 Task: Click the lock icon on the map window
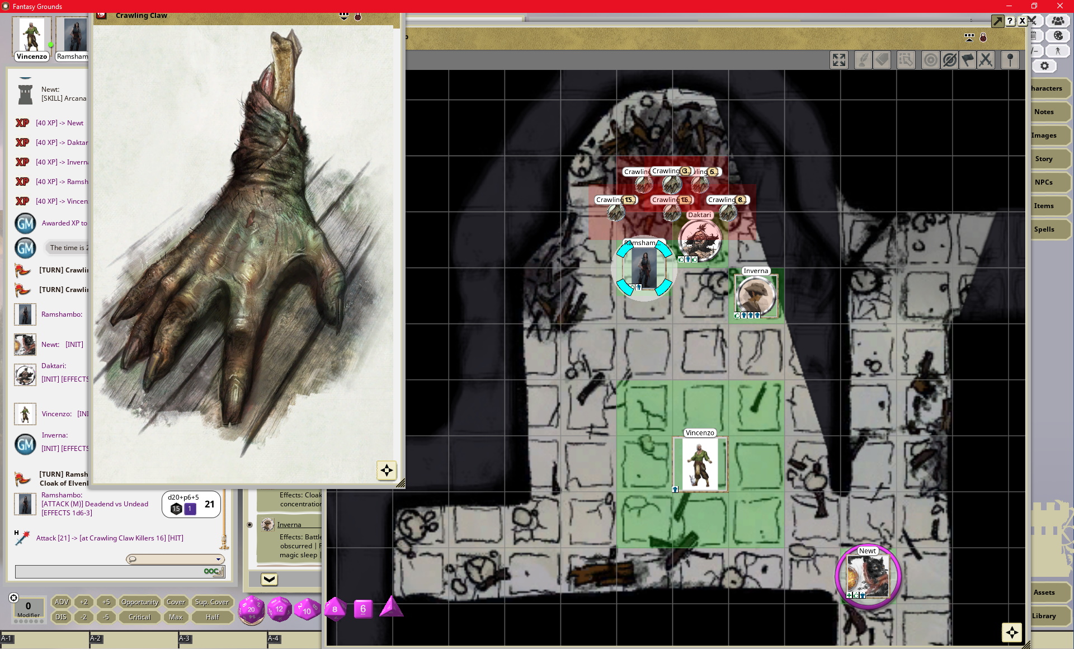(983, 37)
